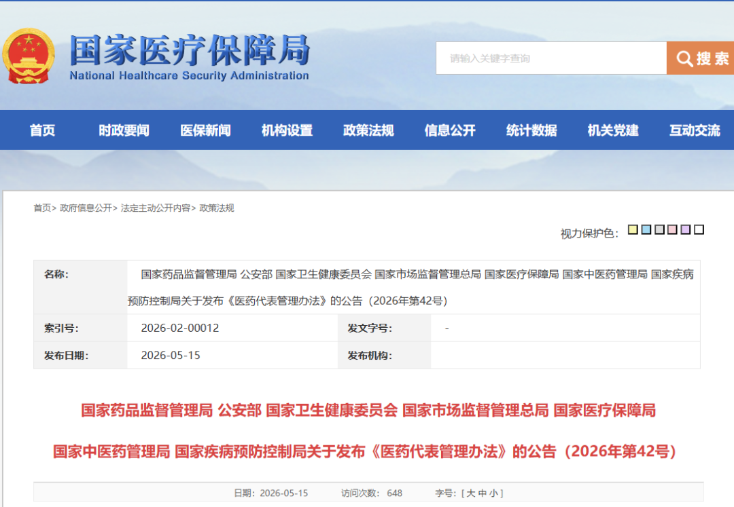Viewport: 734px width, 507px height.
Task: Set font size to 大
Action: coord(471,493)
